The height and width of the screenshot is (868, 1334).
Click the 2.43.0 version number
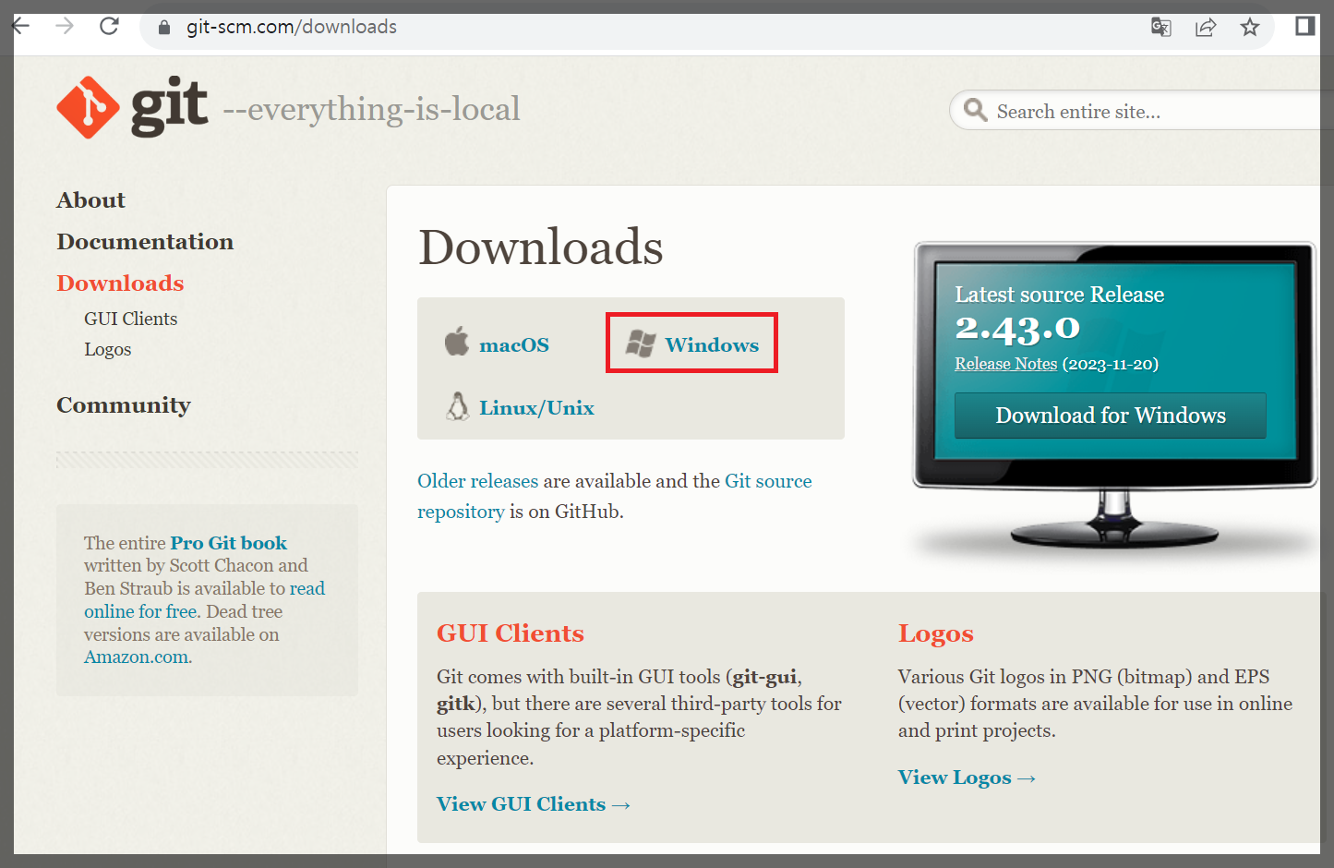[x=1017, y=329]
